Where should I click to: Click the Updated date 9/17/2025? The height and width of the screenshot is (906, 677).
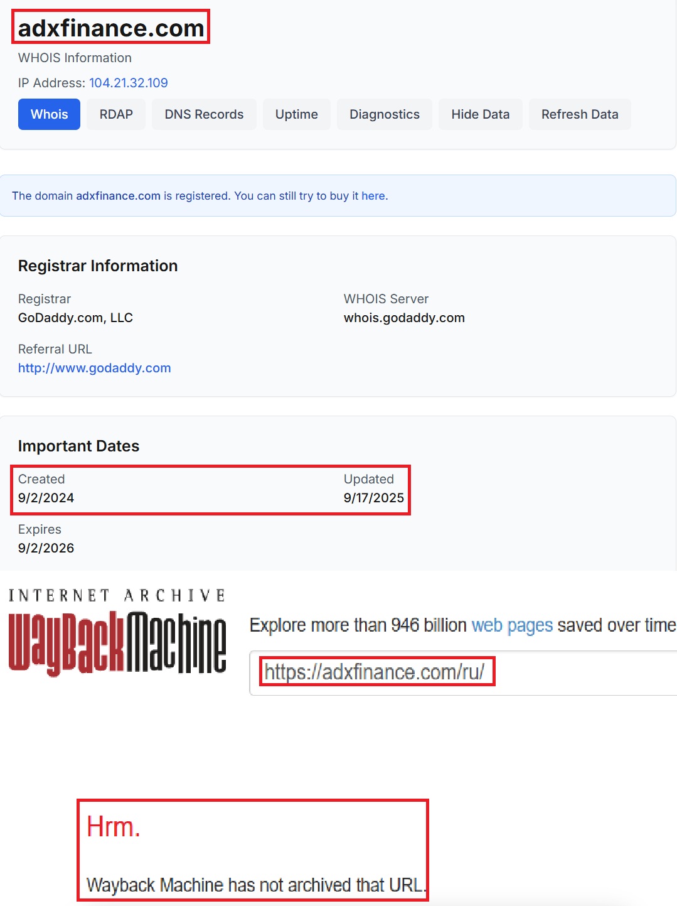(373, 498)
